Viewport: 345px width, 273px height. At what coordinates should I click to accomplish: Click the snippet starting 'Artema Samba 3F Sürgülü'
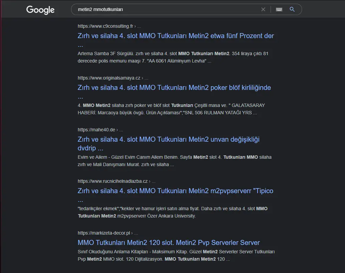173,57
